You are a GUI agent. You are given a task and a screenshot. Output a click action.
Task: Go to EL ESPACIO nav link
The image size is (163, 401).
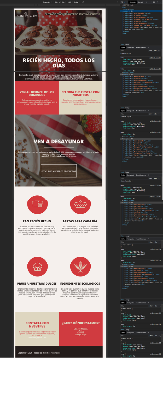tap(51, 14)
